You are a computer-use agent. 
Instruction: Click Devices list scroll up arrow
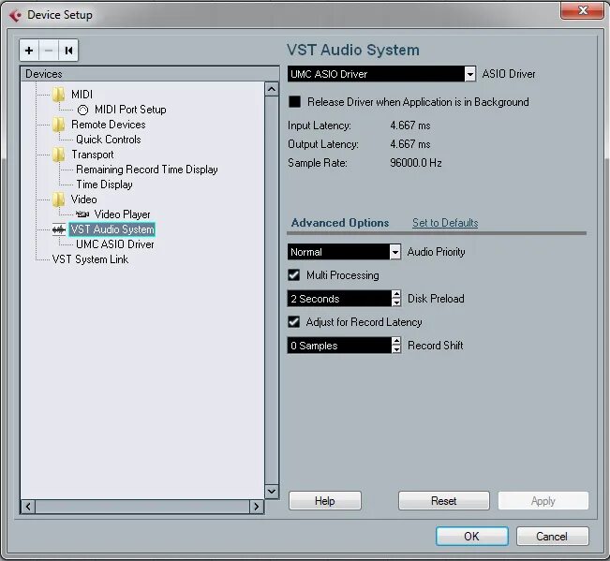(x=272, y=89)
